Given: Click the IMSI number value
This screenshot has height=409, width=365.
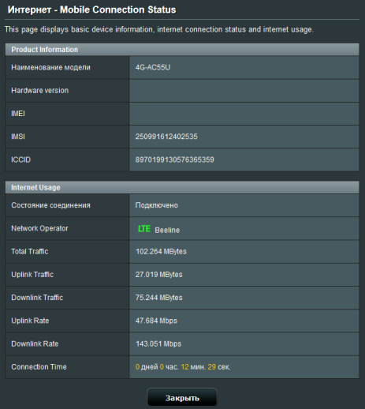Looking at the screenshot, I should click(166, 137).
